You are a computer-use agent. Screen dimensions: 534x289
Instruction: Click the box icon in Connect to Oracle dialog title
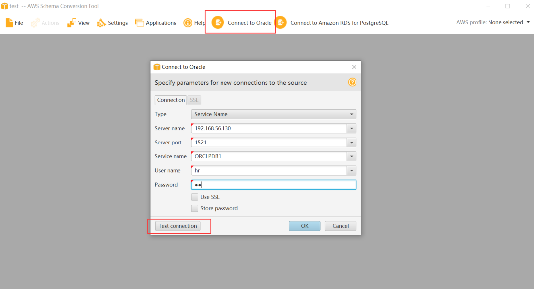coord(157,67)
